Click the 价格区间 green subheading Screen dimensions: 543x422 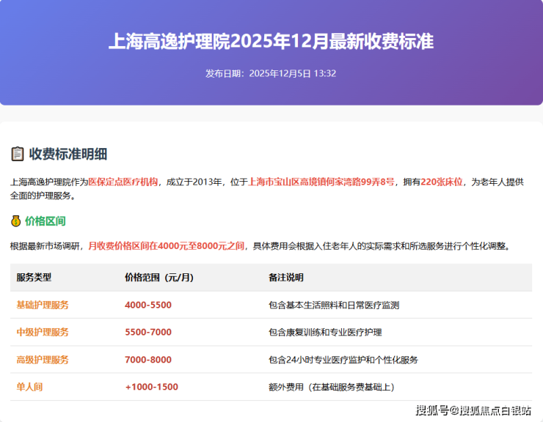pos(45,221)
